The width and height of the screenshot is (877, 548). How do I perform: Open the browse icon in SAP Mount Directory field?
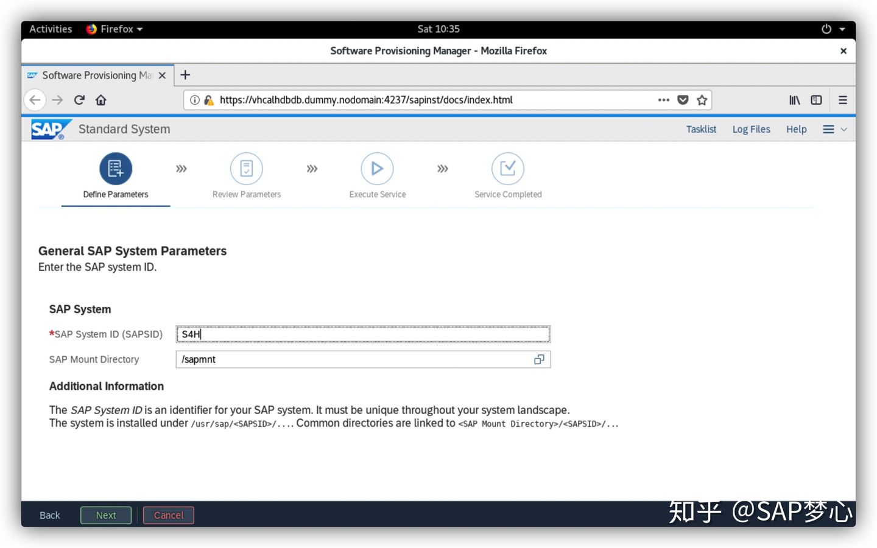[x=539, y=359]
